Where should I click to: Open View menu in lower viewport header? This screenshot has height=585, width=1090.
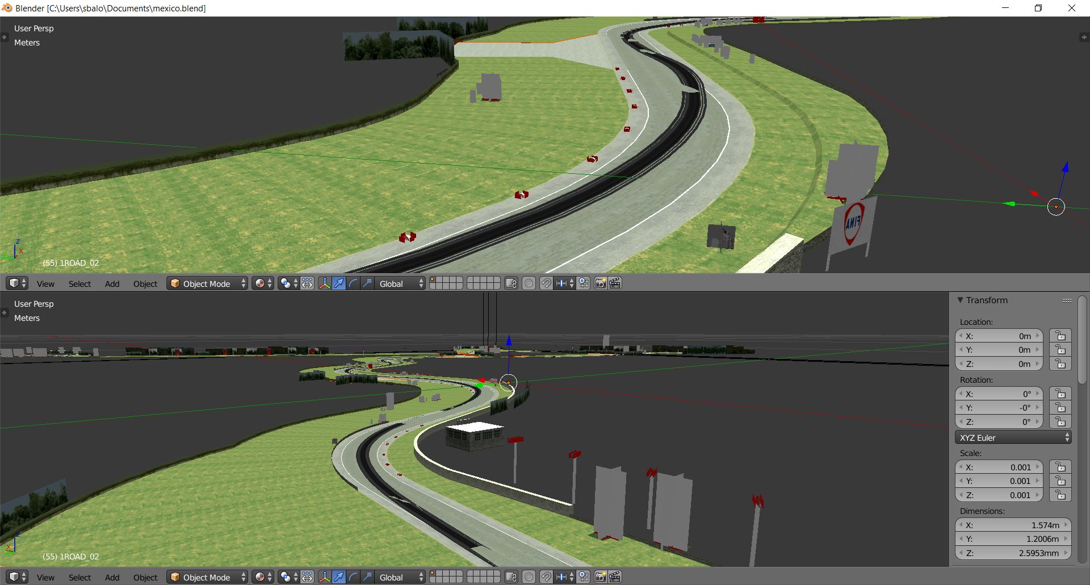pos(45,577)
